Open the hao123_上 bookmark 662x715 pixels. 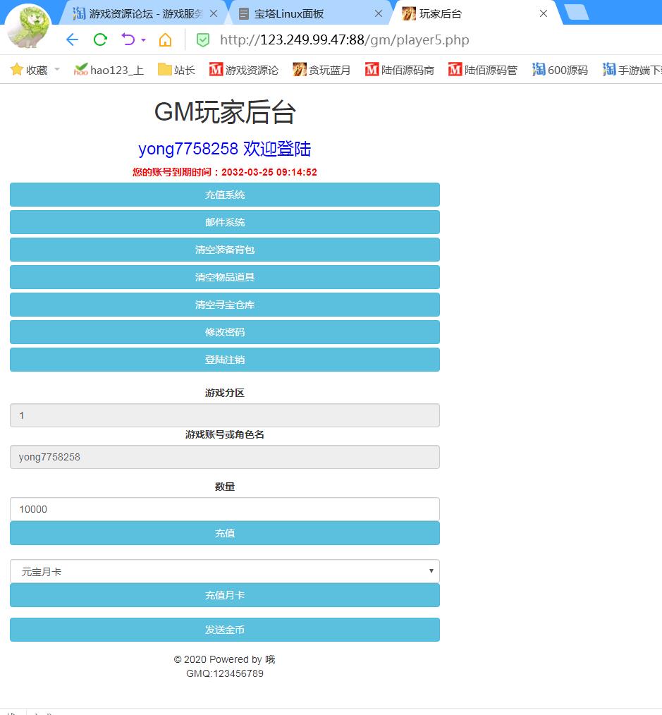[x=109, y=69]
